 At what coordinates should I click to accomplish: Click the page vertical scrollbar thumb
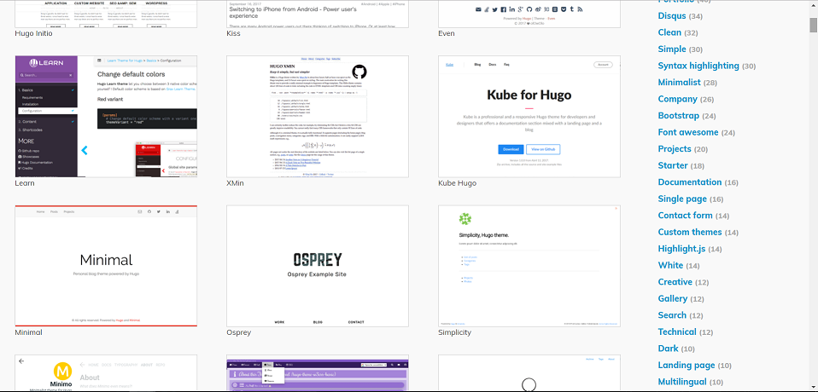coord(814,25)
